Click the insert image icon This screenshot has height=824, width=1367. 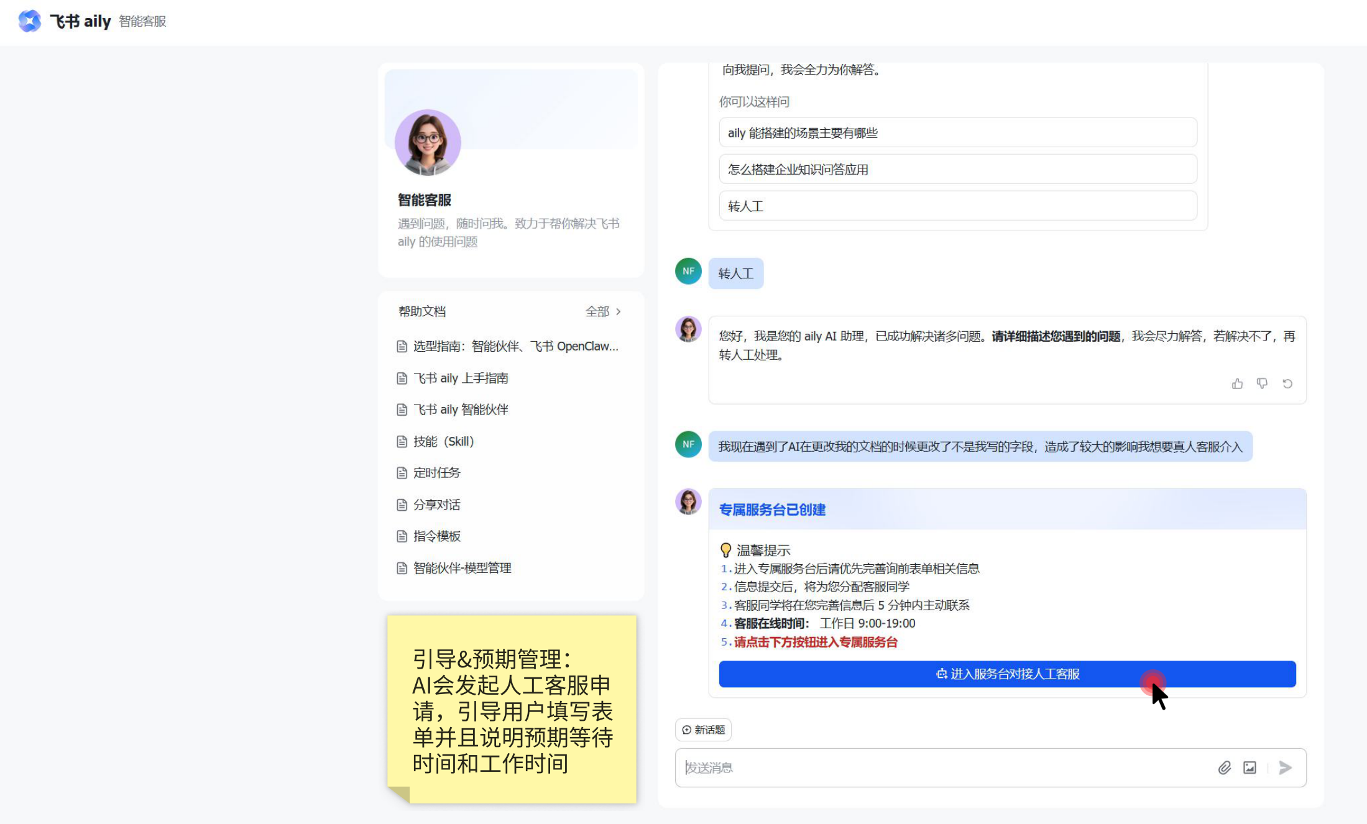(1250, 767)
